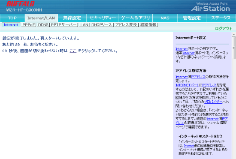Viewport: 236px width, 159px height.
Task: Open the DHCPリース sub-tab
Action: (x=102, y=25)
